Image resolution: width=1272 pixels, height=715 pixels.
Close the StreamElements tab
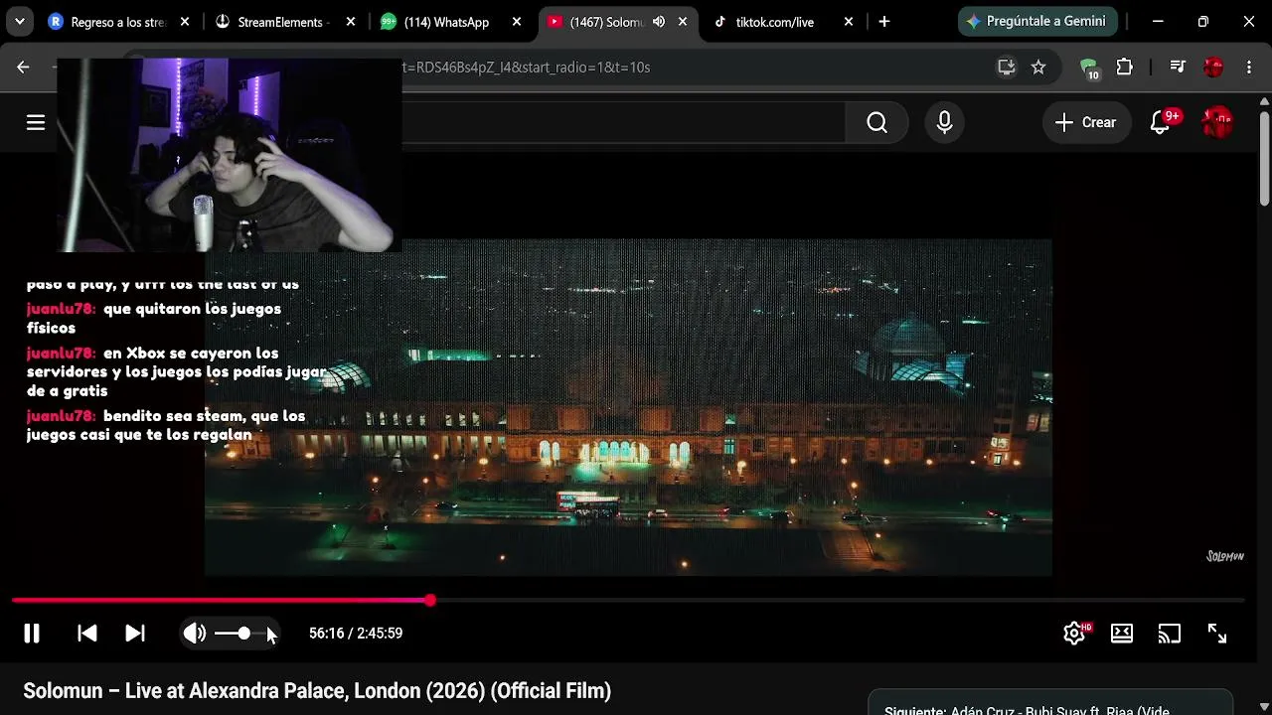click(x=350, y=22)
